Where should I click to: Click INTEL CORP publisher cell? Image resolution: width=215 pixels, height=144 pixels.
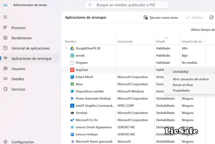(126, 106)
